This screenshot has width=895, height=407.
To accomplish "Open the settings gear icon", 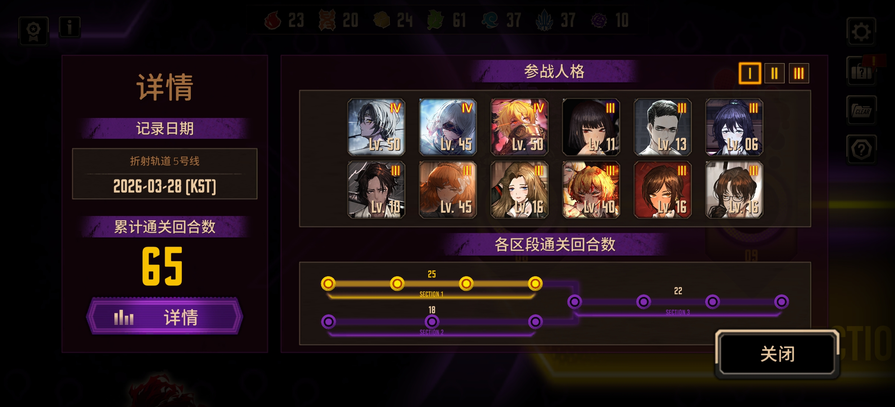I will click(861, 32).
